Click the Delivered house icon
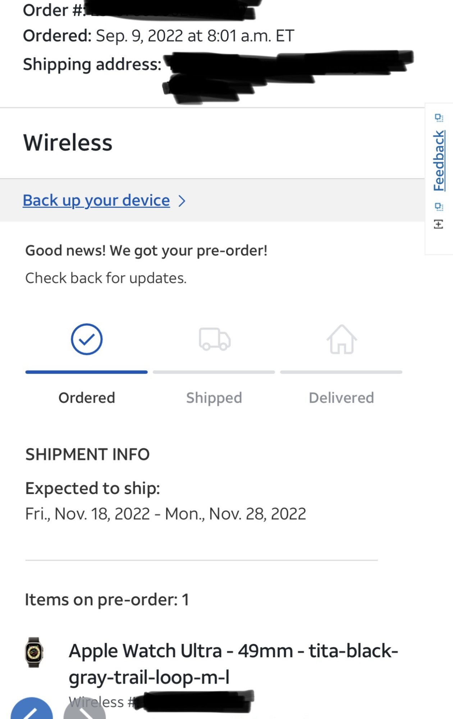453x719 pixels. (x=342, y=339)
